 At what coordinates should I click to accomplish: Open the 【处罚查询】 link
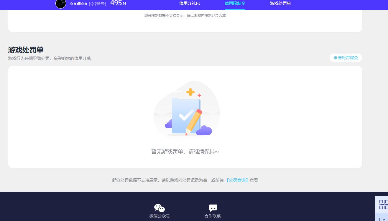click(237, 180)
